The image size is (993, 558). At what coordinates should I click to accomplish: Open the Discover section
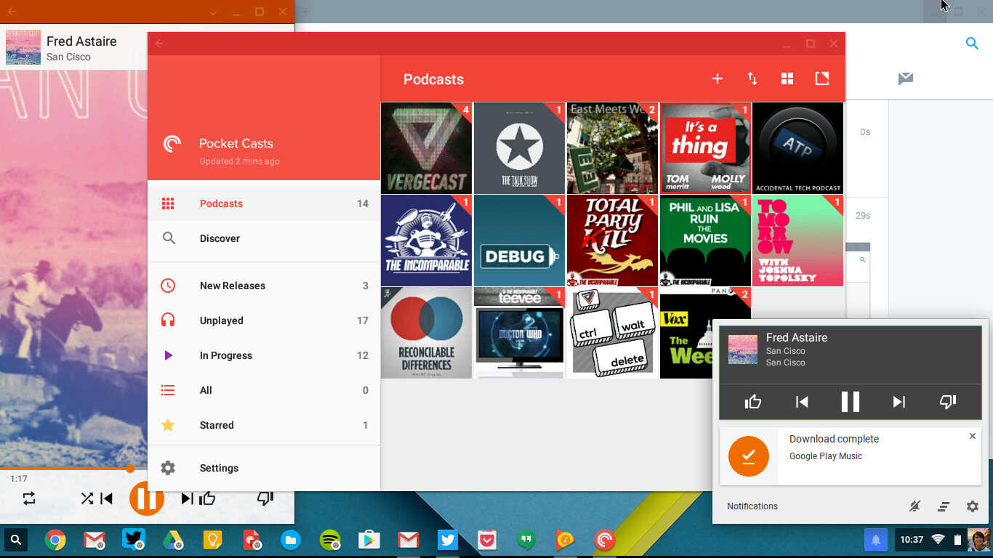[220, 238]
